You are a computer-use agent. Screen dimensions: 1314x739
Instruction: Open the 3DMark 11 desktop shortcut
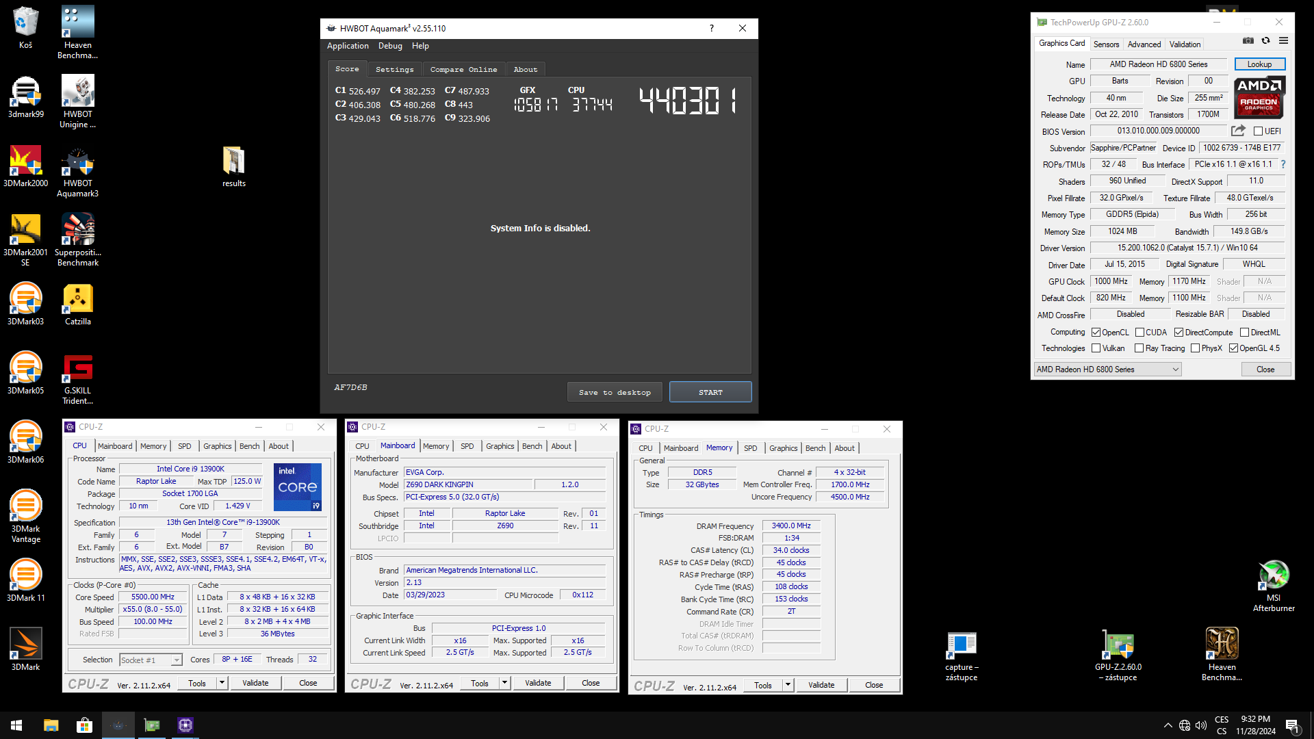[25, 581]
